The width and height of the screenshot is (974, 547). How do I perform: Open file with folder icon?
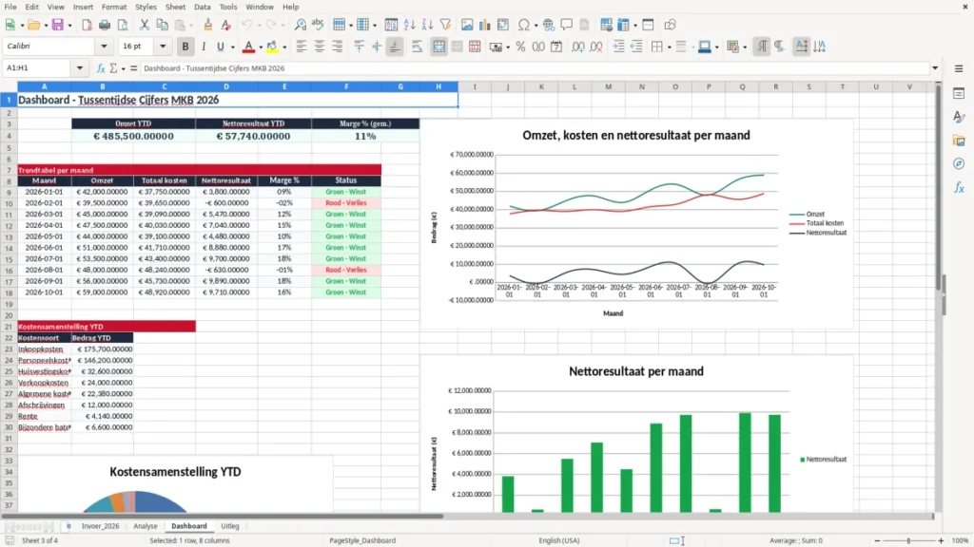(33, 25)
